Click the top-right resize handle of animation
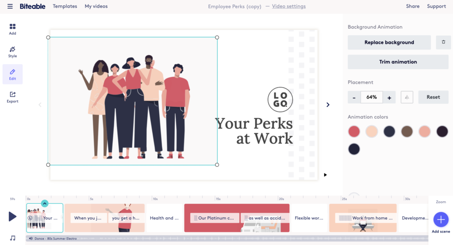This screenshot has height=245, width=453. click(217, 38)
